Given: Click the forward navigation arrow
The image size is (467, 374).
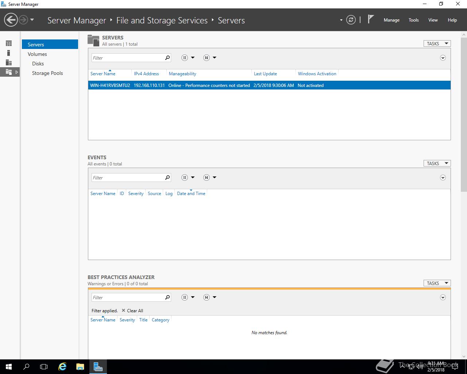Looking at the screenshot, I should [x=23, y=20].
